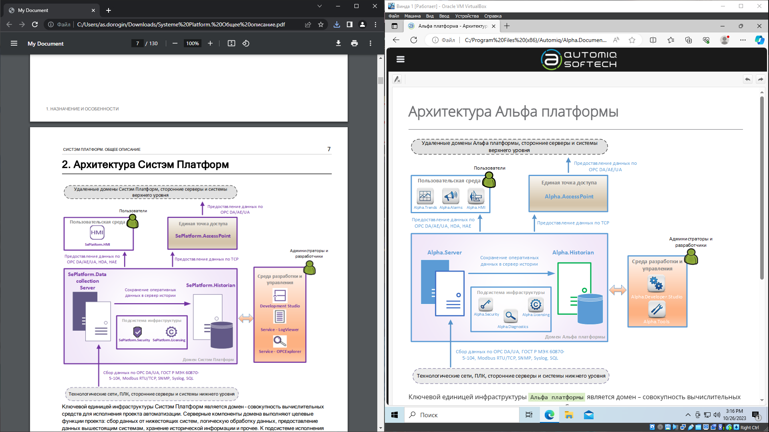Open VirtualBox Вид menu
This screenshot has height=432, width=769.
click(430, 16)
